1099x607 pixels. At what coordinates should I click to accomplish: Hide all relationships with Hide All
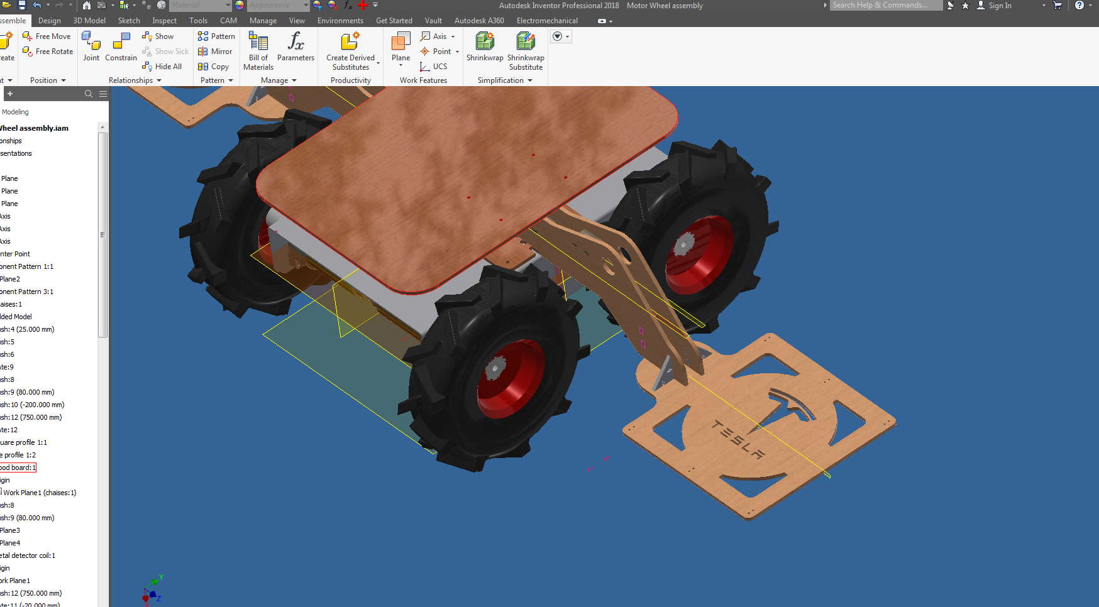162,67
